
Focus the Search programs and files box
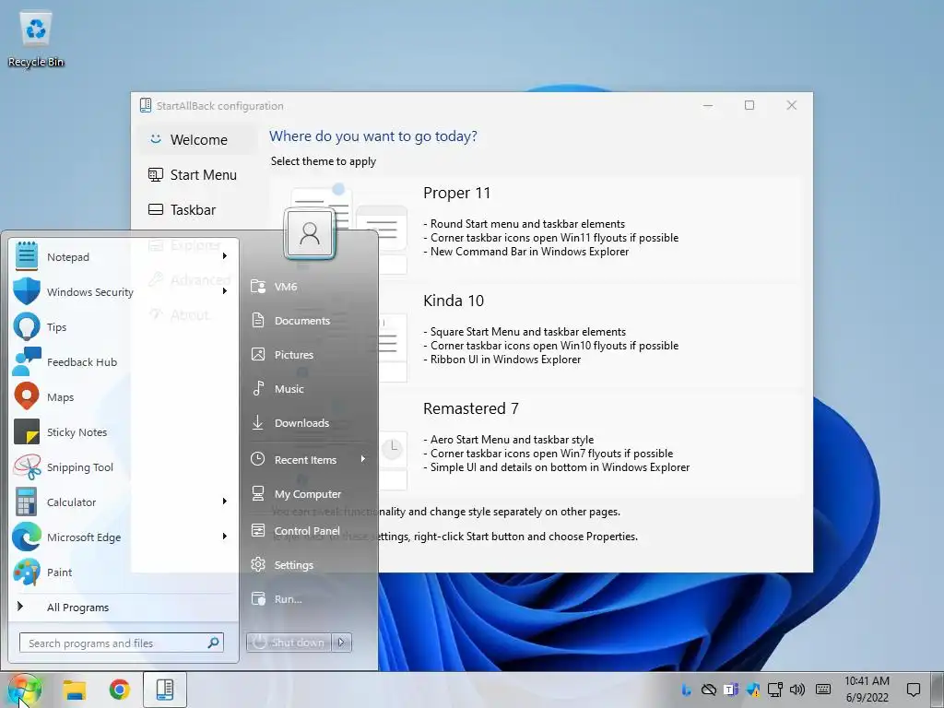click(x=121, y=643)
